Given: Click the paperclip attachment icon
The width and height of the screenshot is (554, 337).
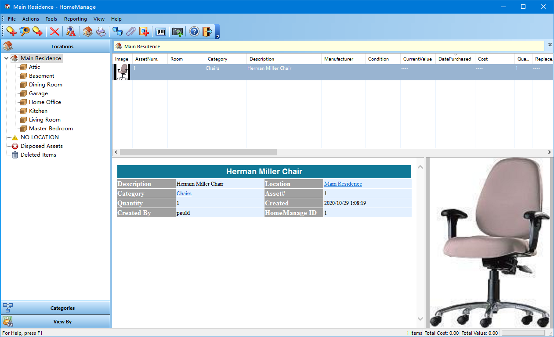Looking at the screenshot, I should coord(130,32).
